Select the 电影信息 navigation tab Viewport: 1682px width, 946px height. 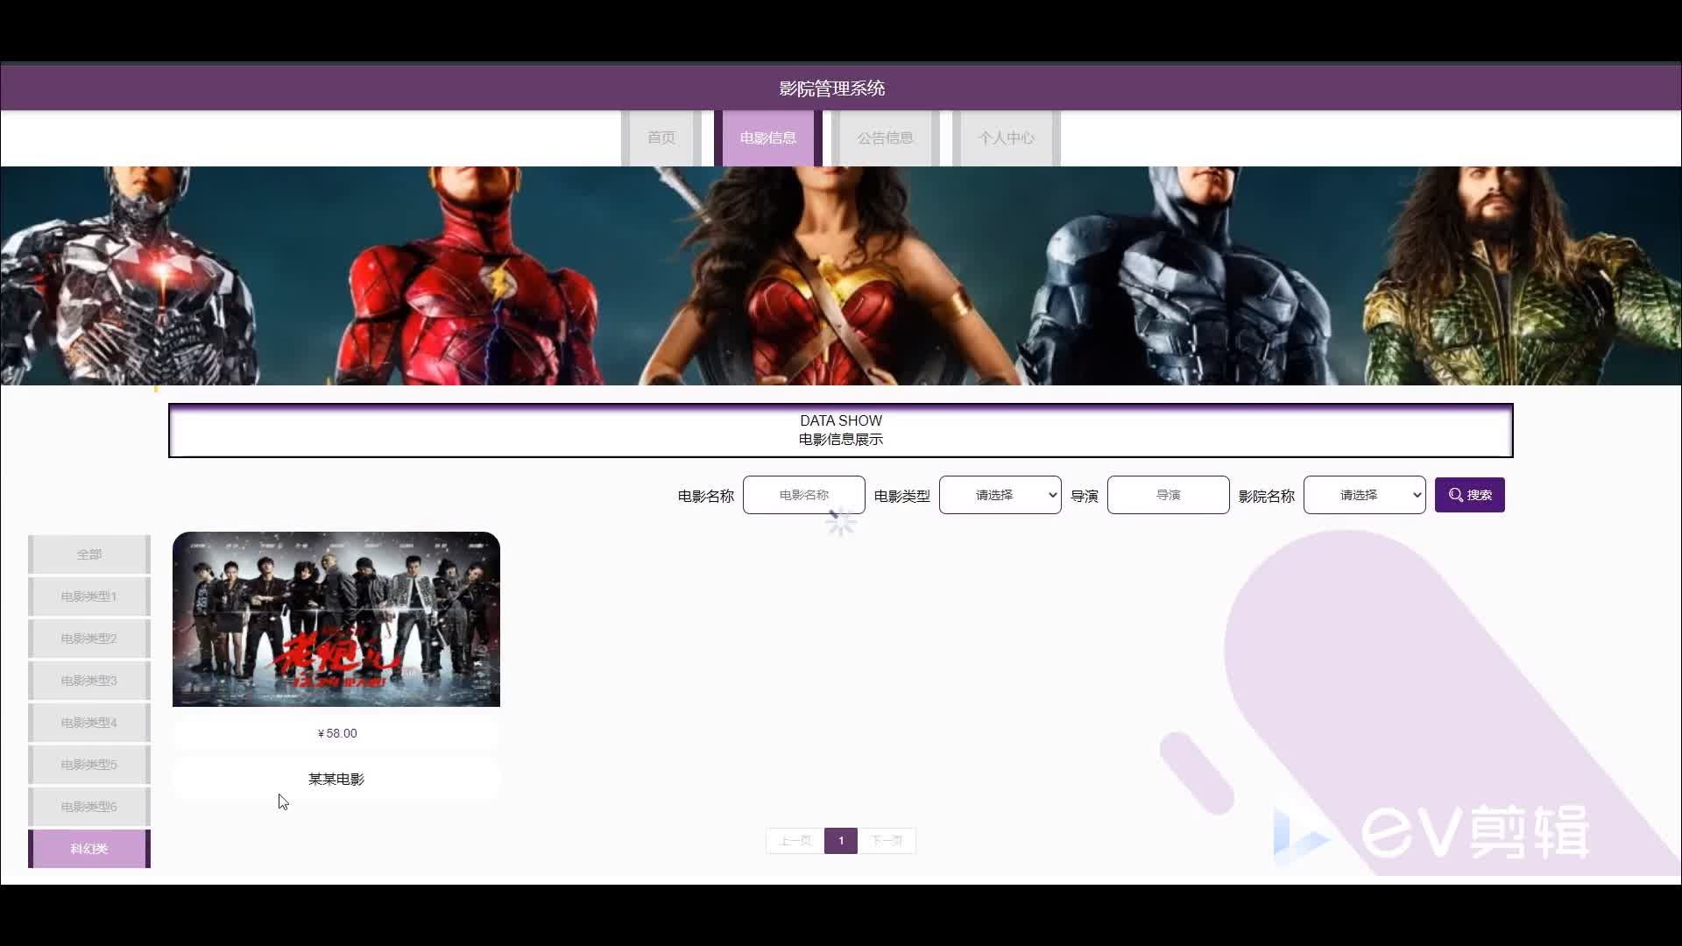[767, 138]
